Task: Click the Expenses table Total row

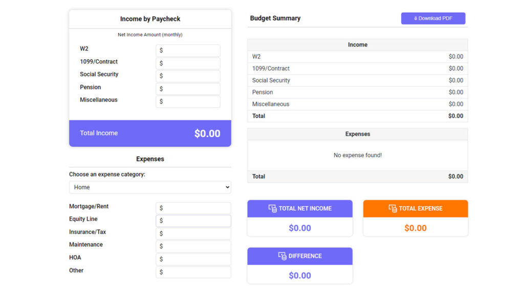Action: [358, 177]
